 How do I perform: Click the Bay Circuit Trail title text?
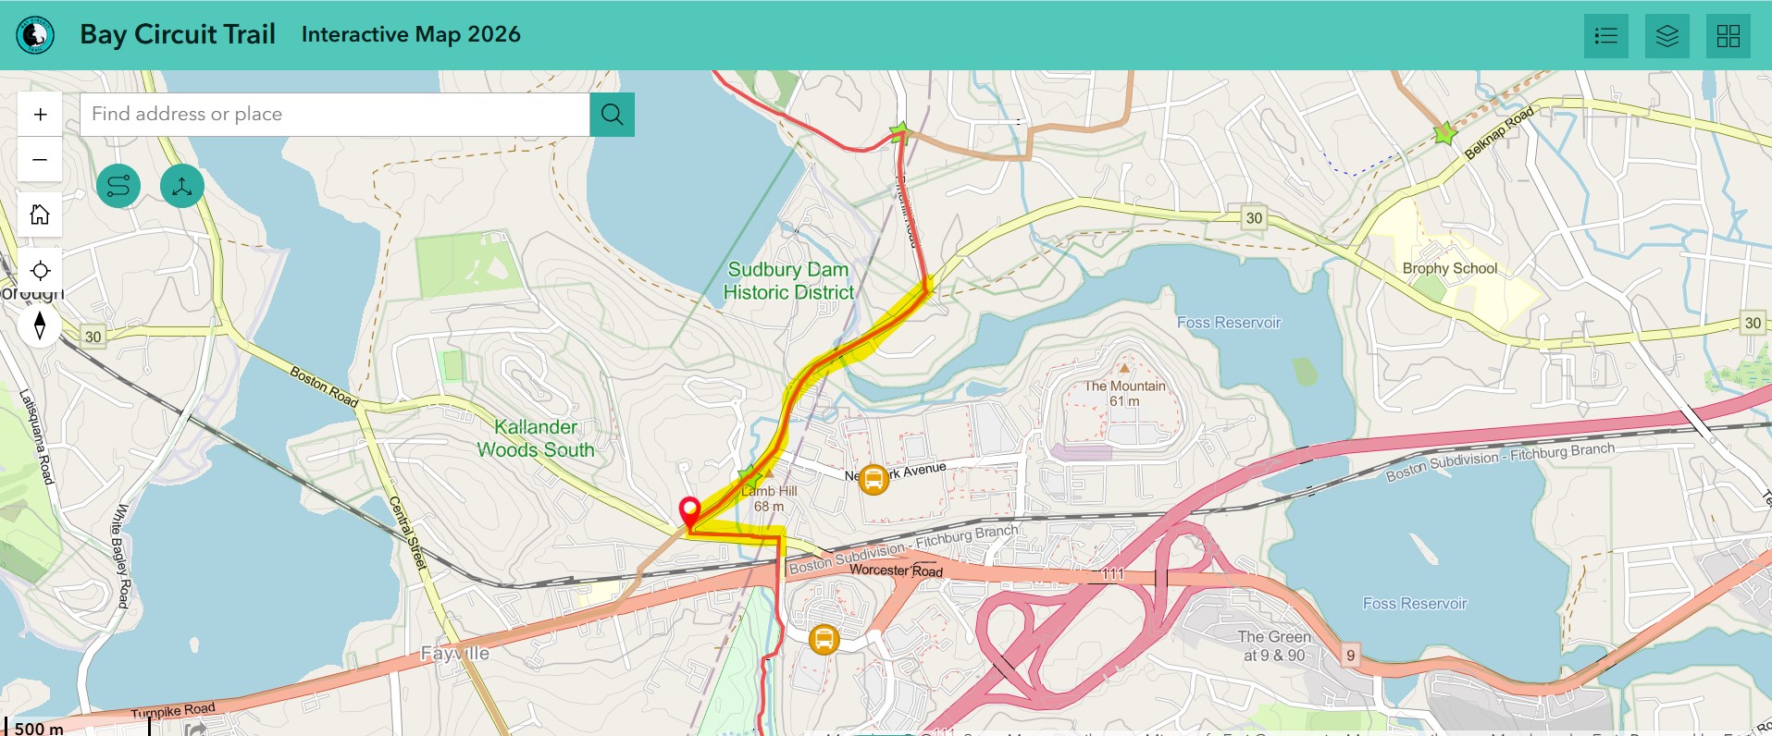click(x=178, y=34)
